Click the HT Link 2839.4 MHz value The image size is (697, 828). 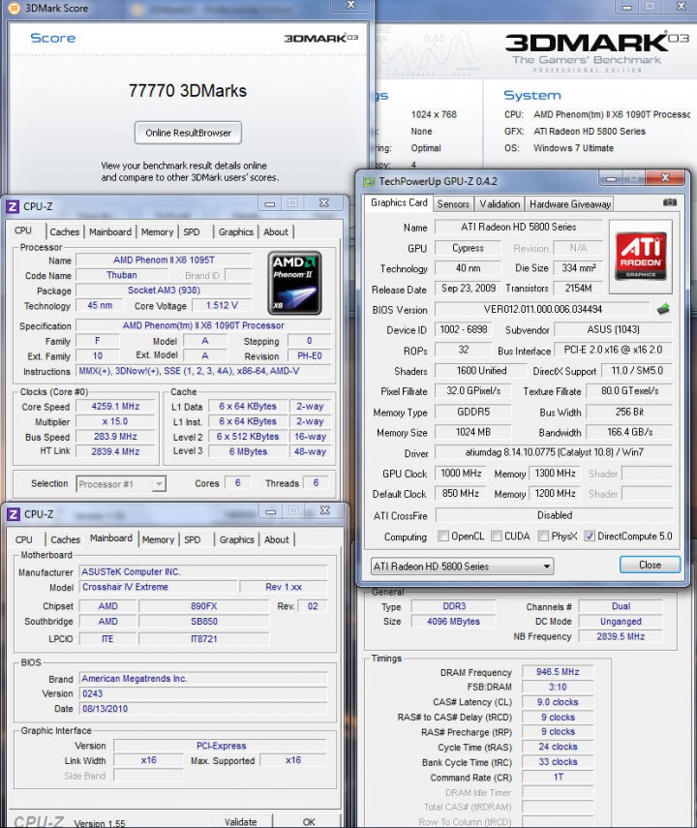[115, 451]
